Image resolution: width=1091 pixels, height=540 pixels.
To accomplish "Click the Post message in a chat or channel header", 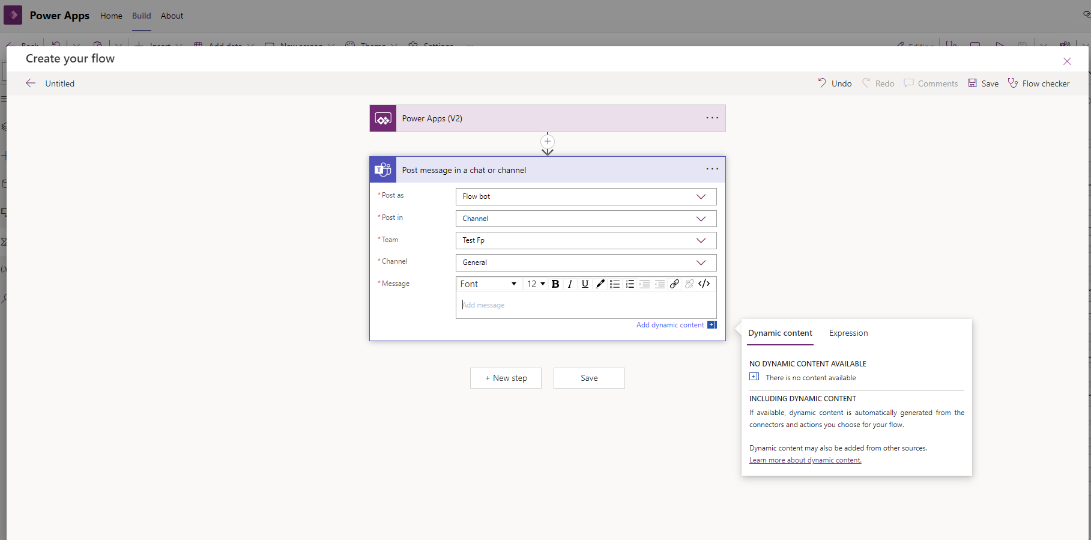I will (548, 170).
